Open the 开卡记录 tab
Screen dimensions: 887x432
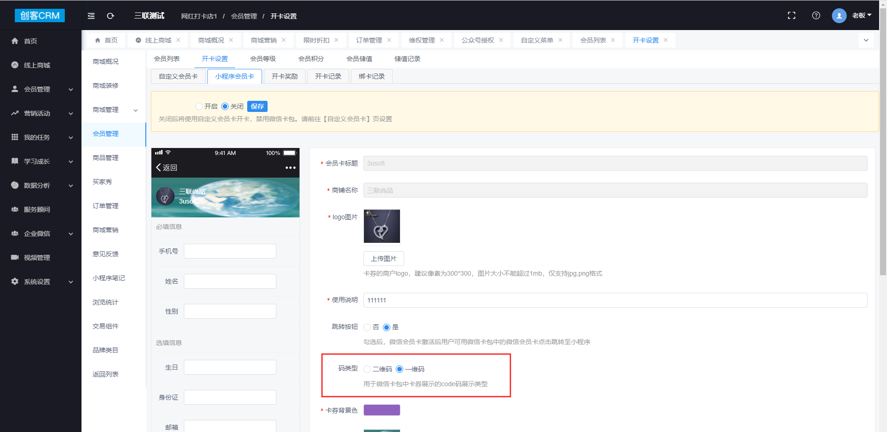(x=328, y=76)
